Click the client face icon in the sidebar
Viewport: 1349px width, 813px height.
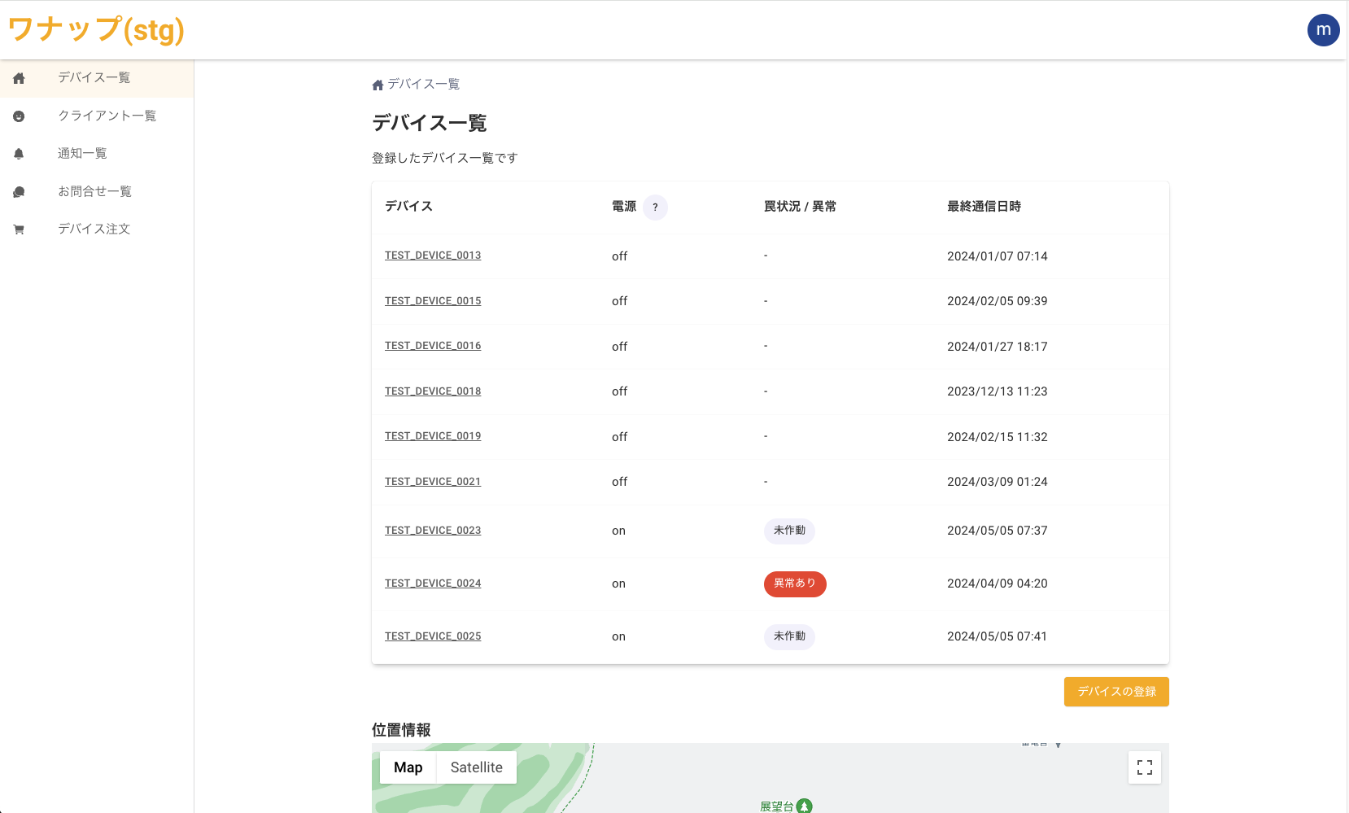[19, 116]
